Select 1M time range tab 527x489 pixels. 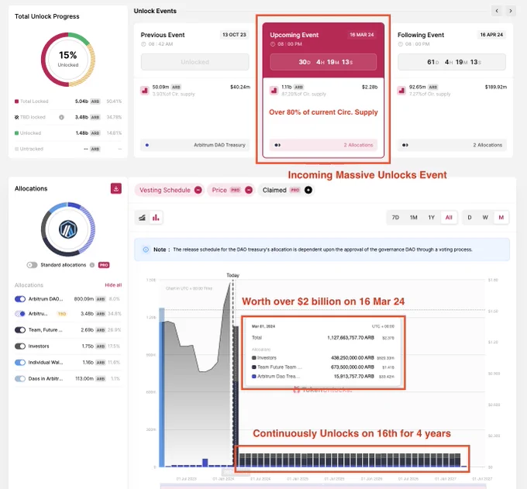pyautogui.click(x=413, y=218)
